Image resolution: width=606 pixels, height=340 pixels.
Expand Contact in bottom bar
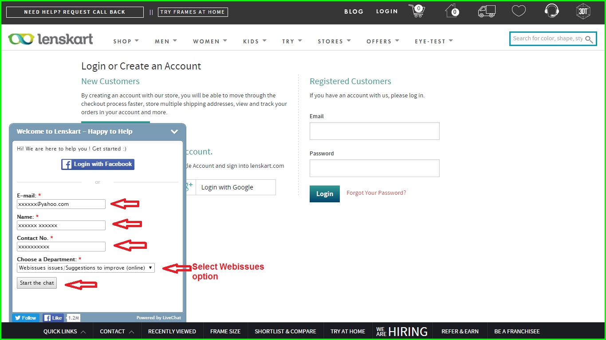point(117,331)
